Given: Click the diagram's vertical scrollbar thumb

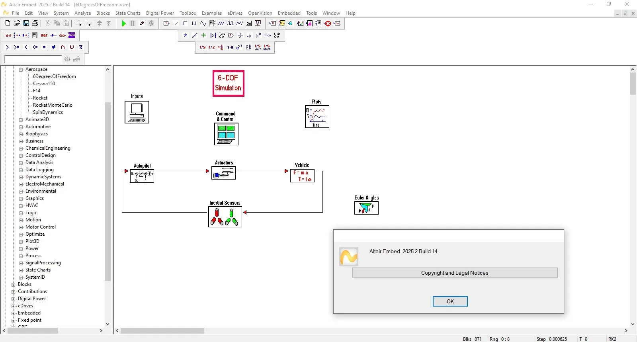Looking at the screenshot, I should pos(633,84).
